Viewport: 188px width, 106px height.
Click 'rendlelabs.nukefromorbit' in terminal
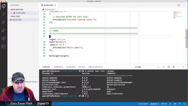click(x=55, y=94)
